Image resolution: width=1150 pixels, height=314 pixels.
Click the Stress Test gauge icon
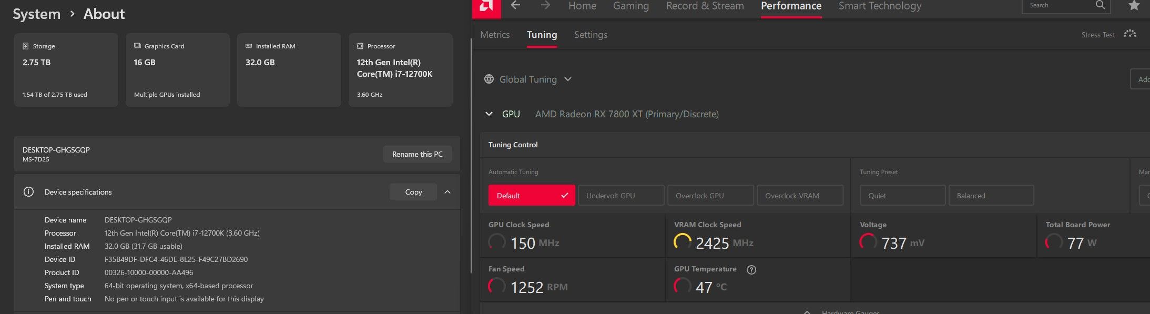point(1130,34)
